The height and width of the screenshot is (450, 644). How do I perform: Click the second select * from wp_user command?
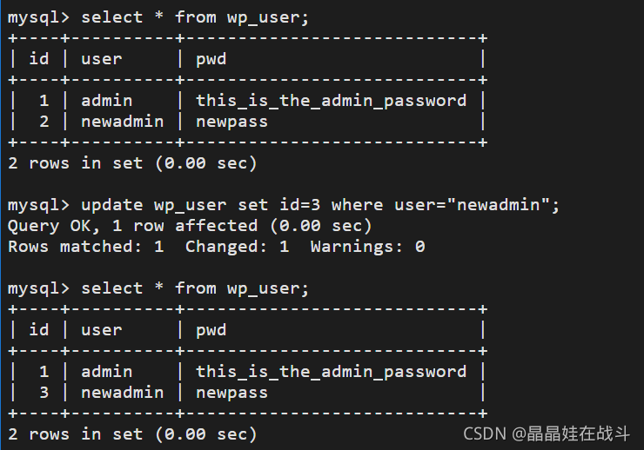point(195,288)
